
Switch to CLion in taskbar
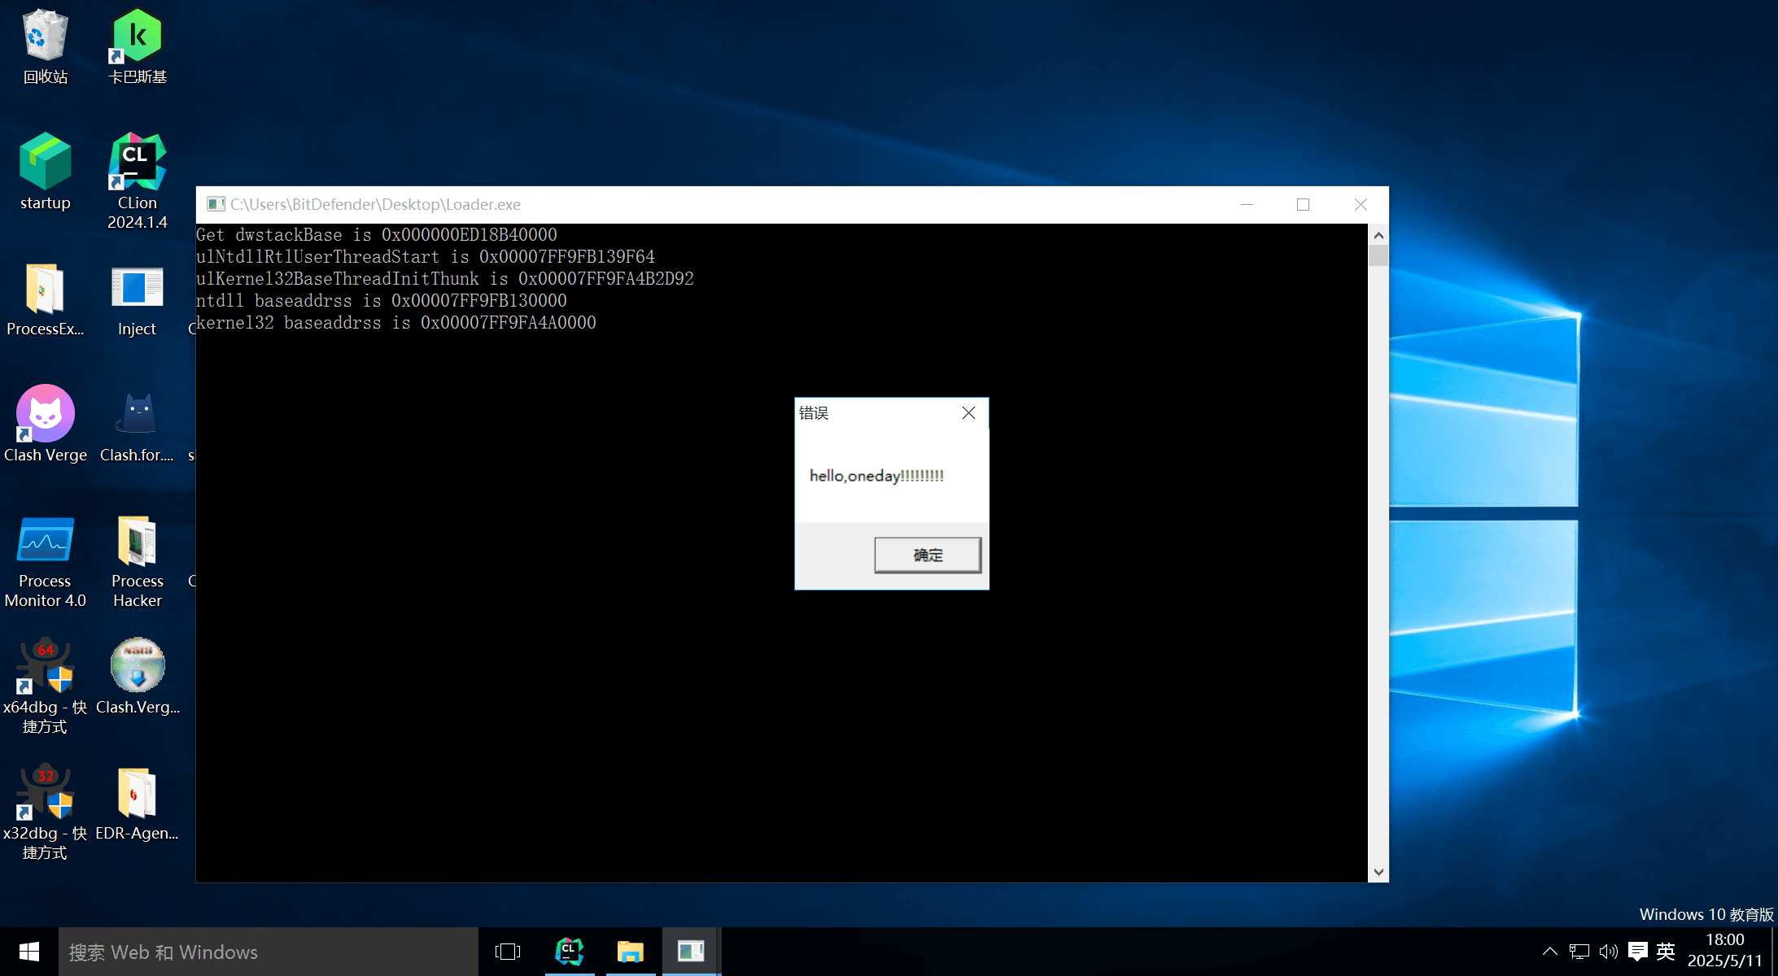pos(569,952)
